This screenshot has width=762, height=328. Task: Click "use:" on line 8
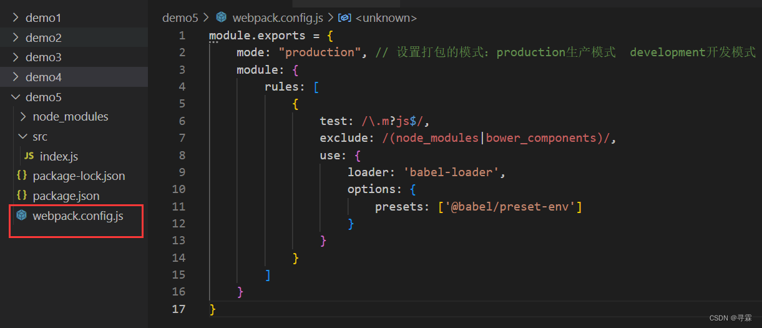[334, 155]
